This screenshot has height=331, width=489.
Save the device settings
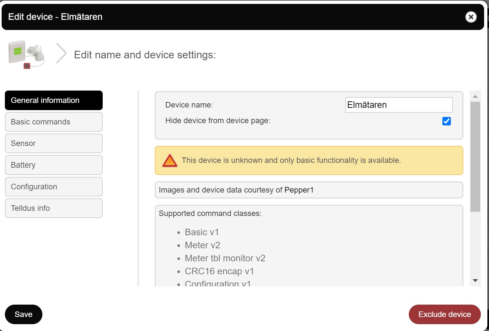23,314
